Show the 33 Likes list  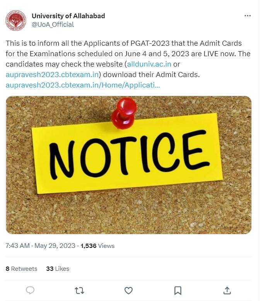(x=58, y=268)
